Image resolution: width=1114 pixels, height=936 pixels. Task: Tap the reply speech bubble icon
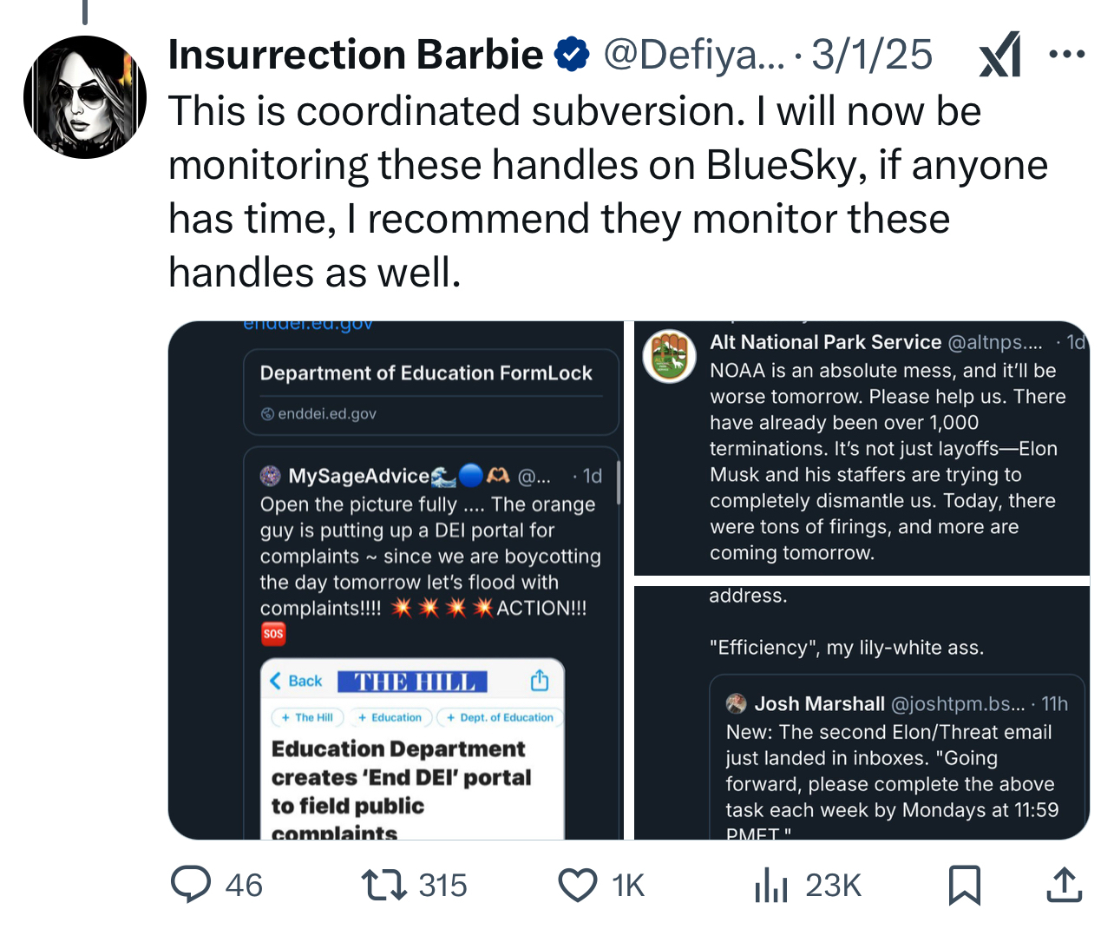191,885
